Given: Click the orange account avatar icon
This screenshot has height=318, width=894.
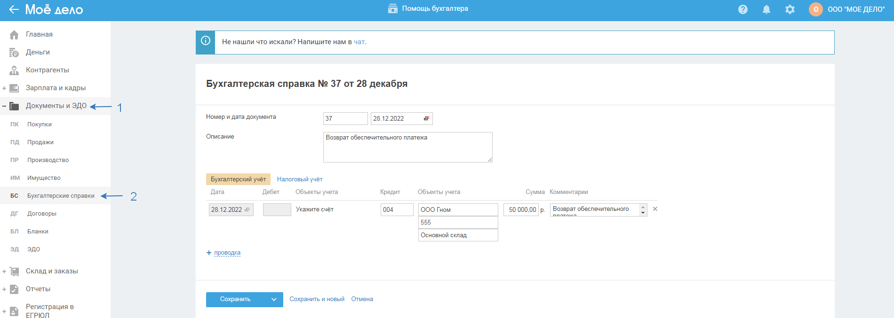Looking at the screenshot, I should pos(816,9).
